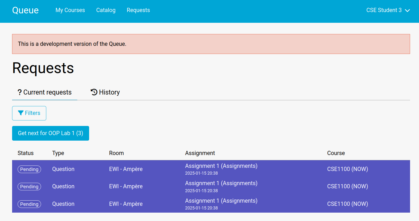Expand the CSE Student 3 chevron
Viewport: 419px width, 221px height.
[407, 10]
